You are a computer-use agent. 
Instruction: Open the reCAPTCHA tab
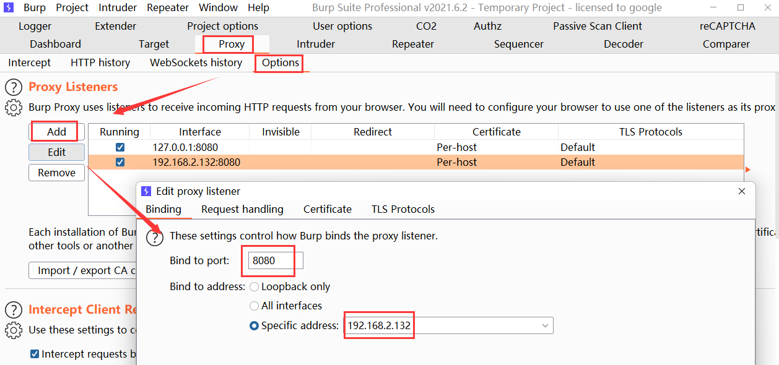(x=728, y=26)
